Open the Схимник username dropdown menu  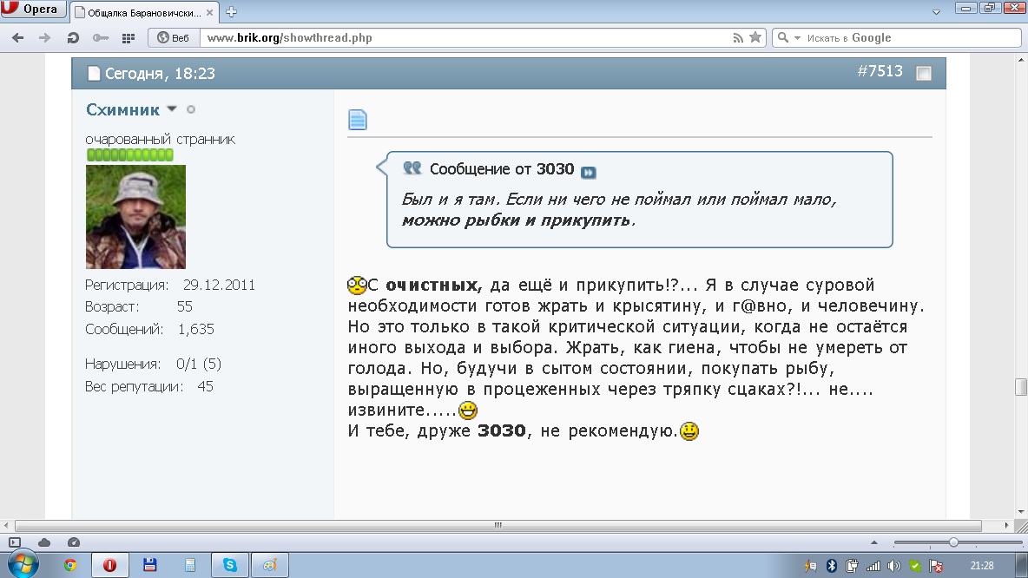171,109
